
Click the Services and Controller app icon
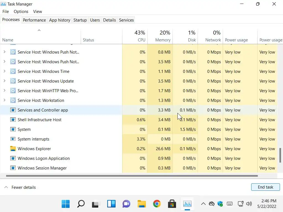point(13,110)
